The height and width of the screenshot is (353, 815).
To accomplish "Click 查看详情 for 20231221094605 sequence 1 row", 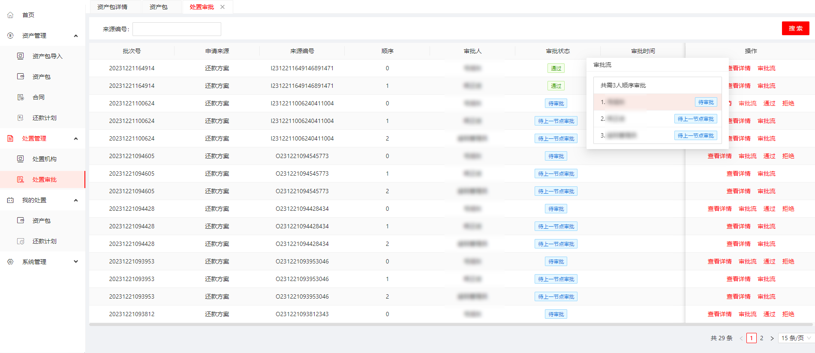I will coord(738,174).
